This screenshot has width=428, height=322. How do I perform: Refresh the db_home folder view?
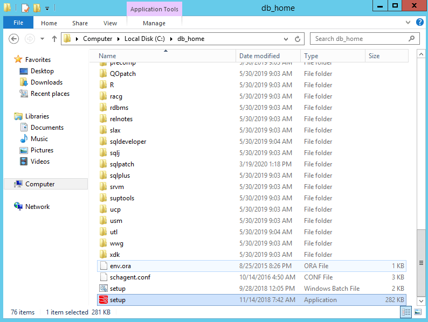pos(298,39)
